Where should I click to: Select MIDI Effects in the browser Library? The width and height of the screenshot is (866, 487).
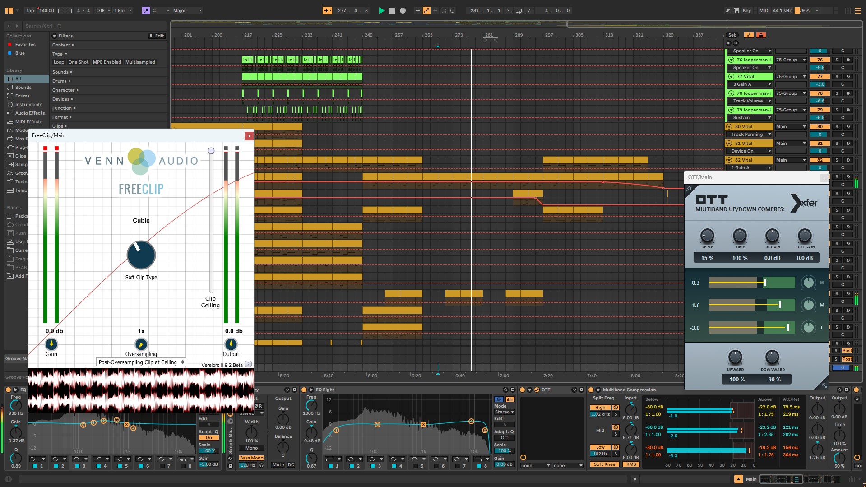[x=27, y=121]
